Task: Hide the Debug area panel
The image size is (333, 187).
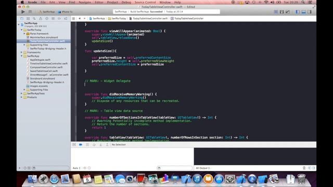Action: tap(304, 12)
